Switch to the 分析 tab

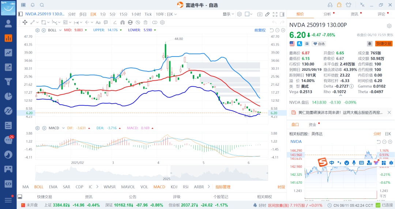click(x=327, y=14)
